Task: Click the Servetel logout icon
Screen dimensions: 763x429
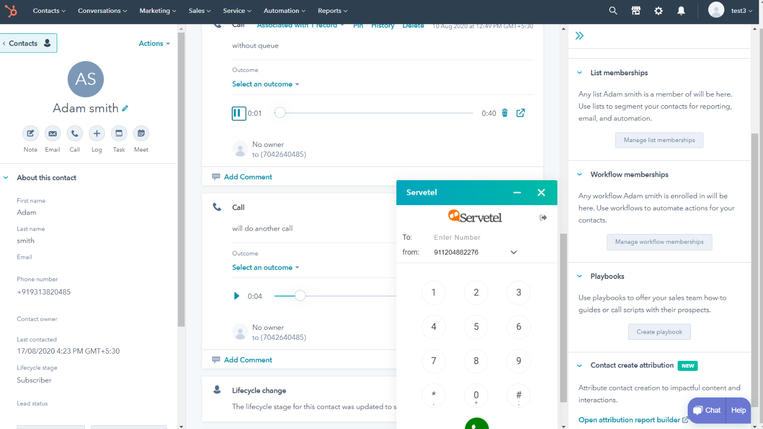Action: [543, 217]
